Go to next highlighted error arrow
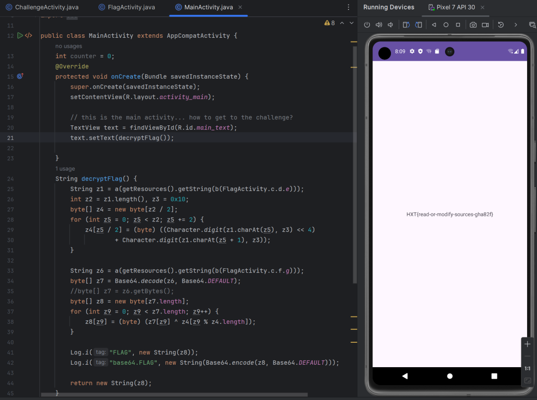 point(352,23)
